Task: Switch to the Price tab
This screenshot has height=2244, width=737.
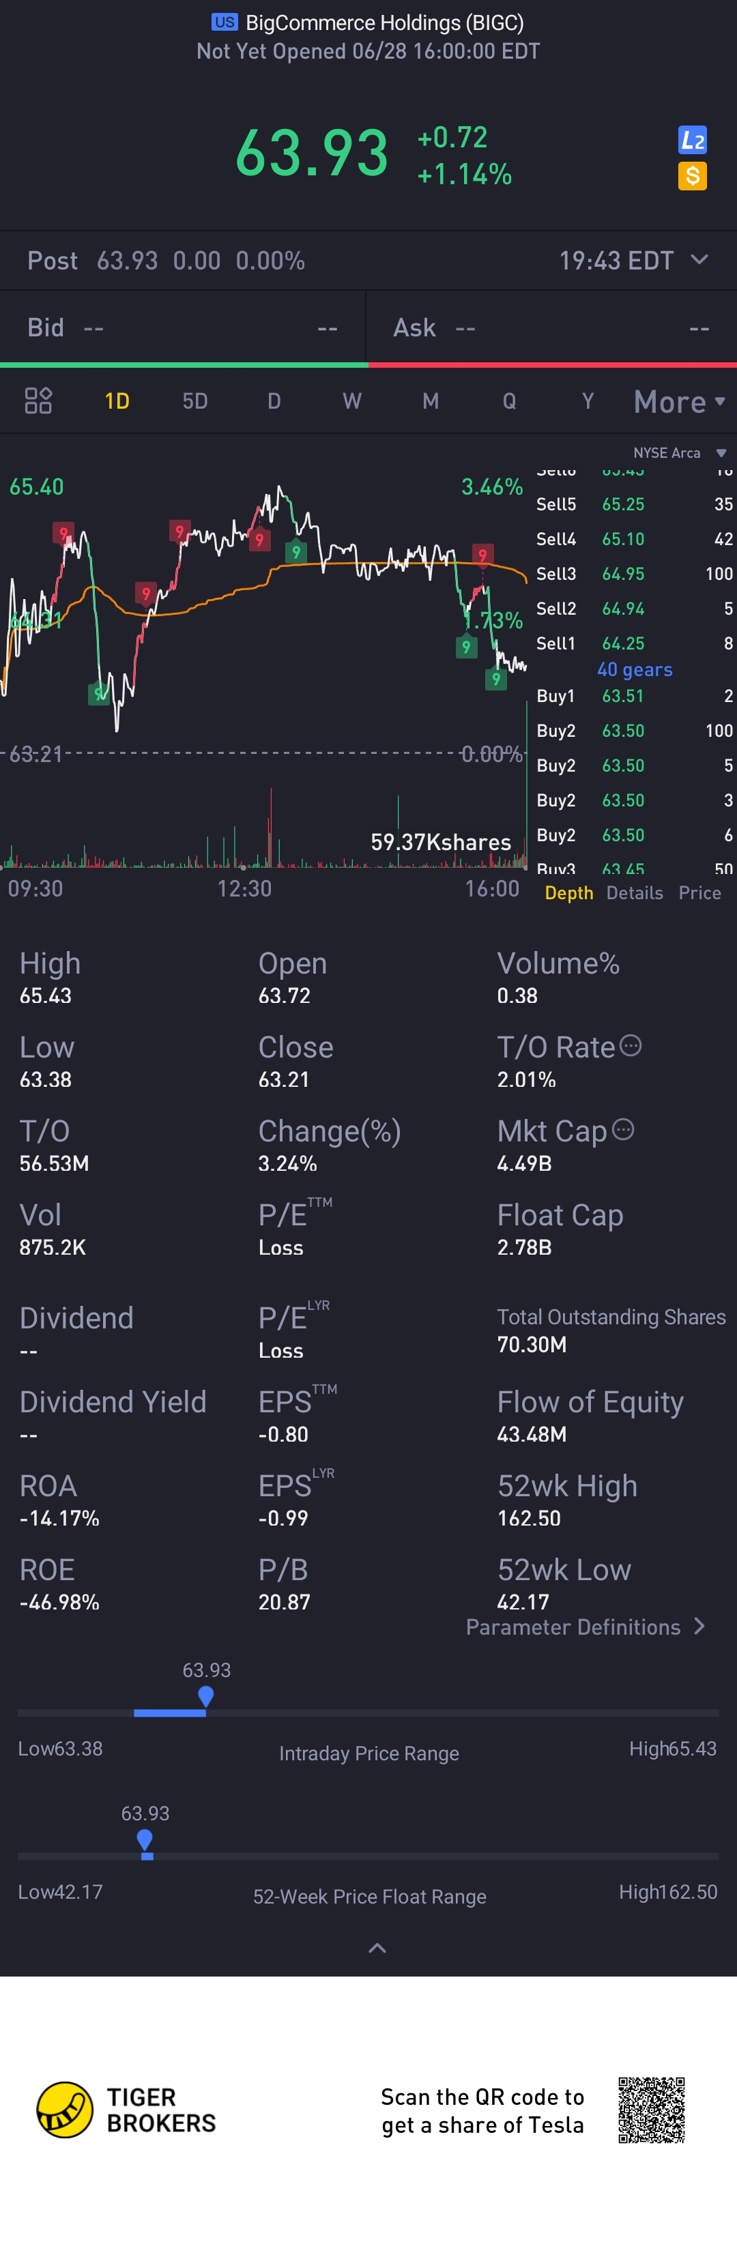Action: (699, 893)
